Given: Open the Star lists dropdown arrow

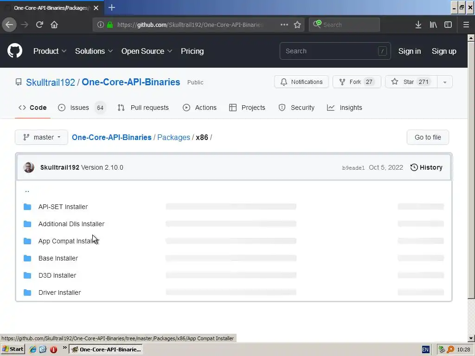Looking at the screenshot, I should 445,82.
